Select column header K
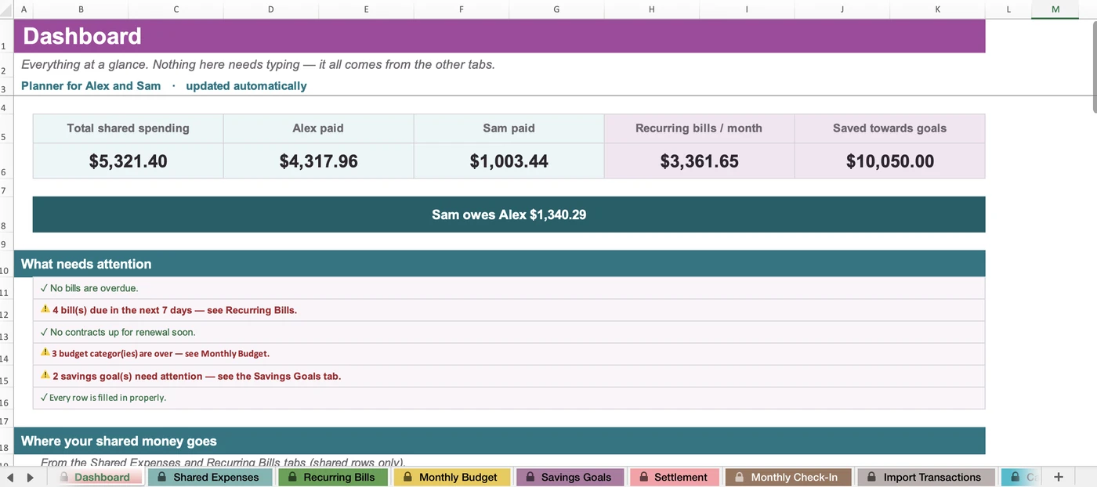 point(937,9)
